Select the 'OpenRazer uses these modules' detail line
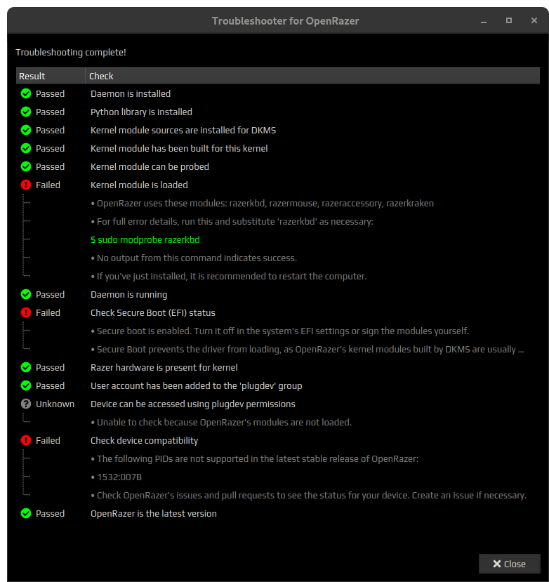The image size is (549, 582). tap(262, 204)
